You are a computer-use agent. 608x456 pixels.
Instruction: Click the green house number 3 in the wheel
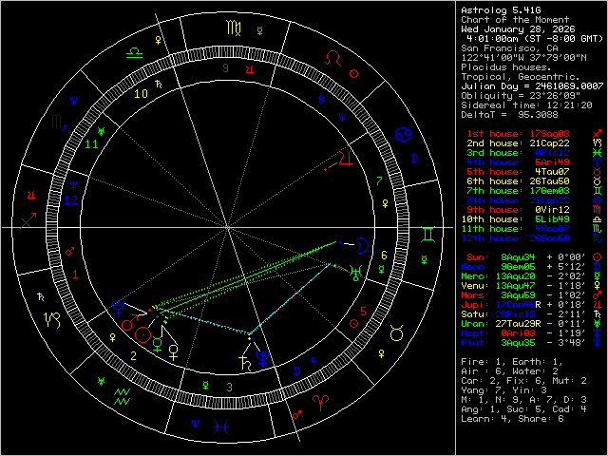pyautogui.click(x=230, y=387)
